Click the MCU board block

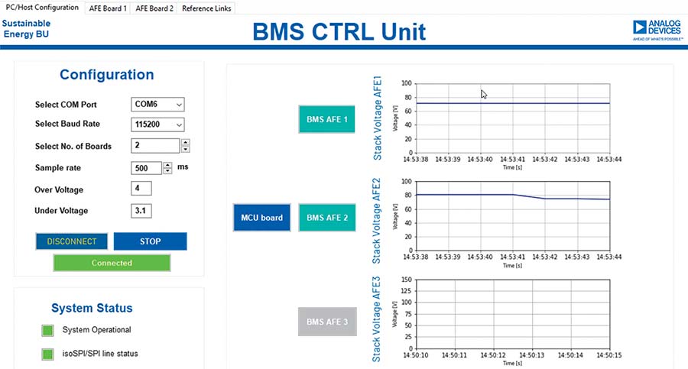(262, 218)
